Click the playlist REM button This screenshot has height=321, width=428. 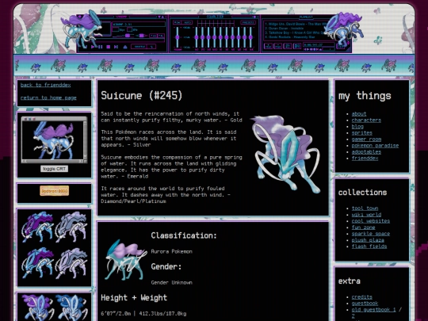tap(278, 46)
